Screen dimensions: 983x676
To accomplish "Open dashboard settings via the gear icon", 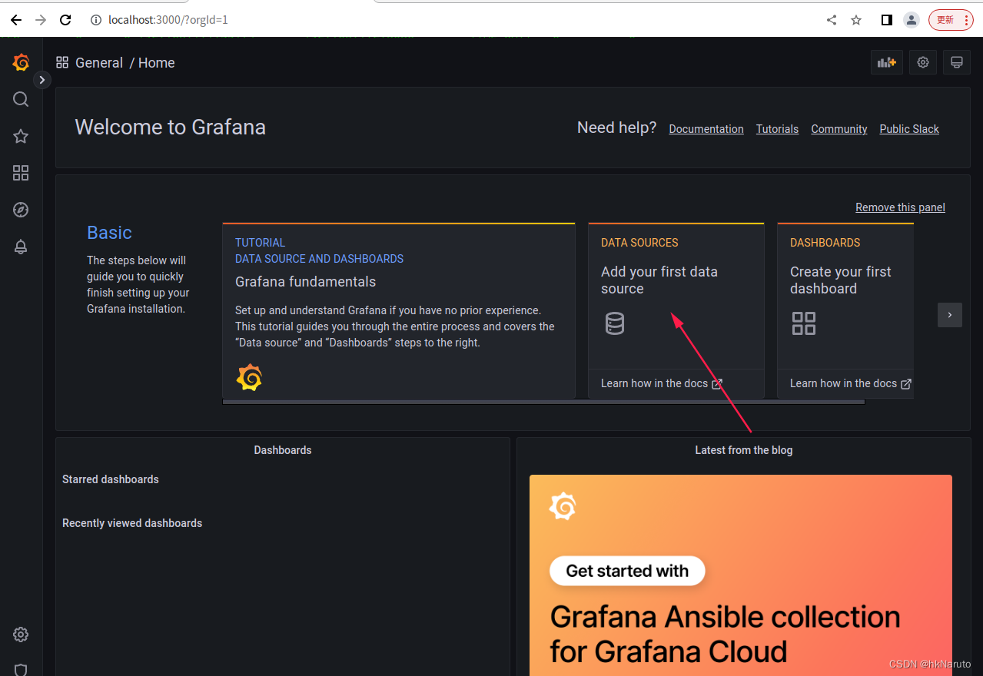I will 922,62.
